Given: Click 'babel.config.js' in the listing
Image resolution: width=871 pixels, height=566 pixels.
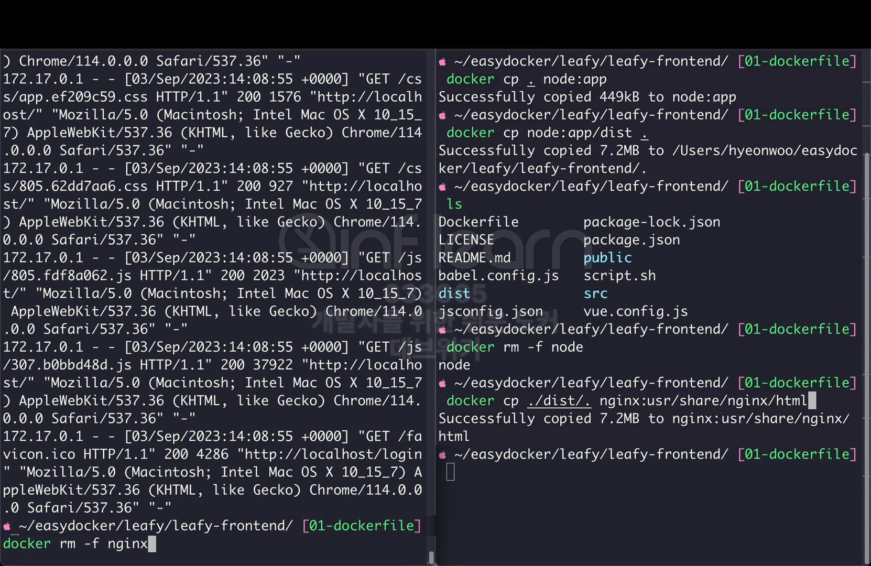Looking at the screenshot, I should (498, 276).
